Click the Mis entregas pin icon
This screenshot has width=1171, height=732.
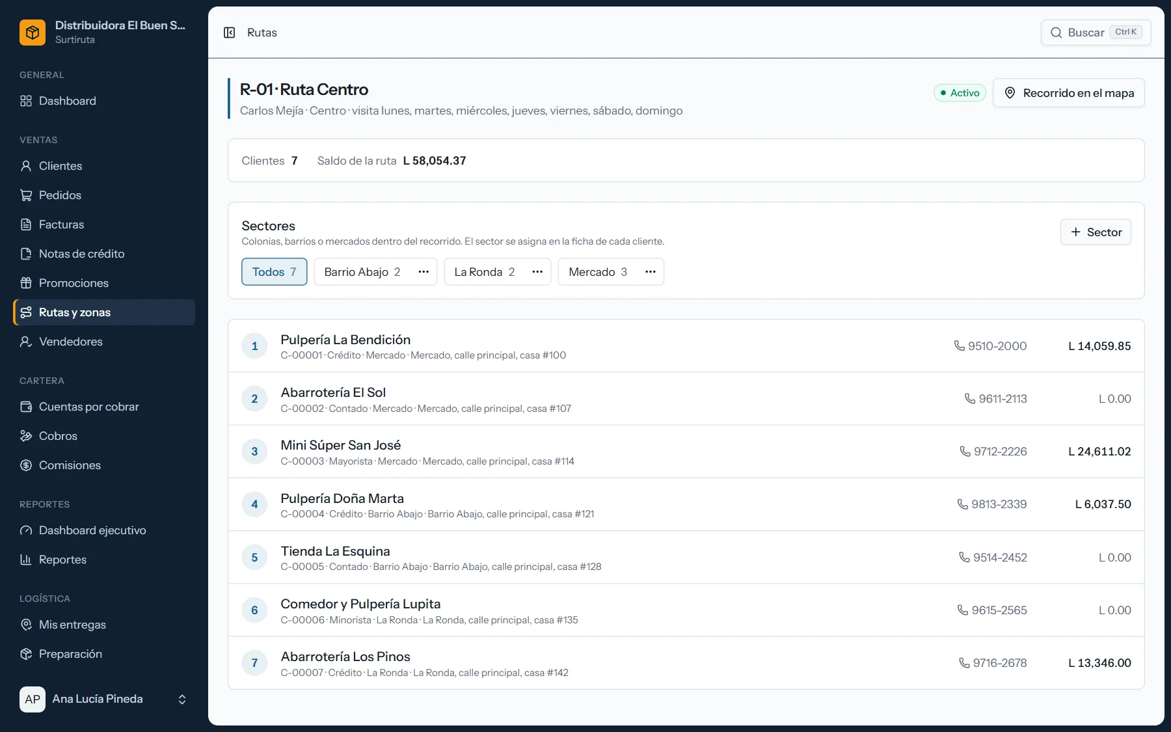[26, 625]
